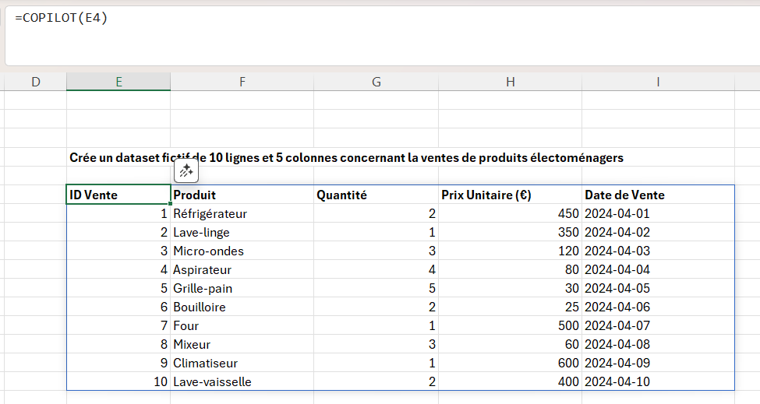The width and height of the screenshot is (760, 404).
Task: Click the 'Aspirateur' product cell
Action: pos(242,270)
